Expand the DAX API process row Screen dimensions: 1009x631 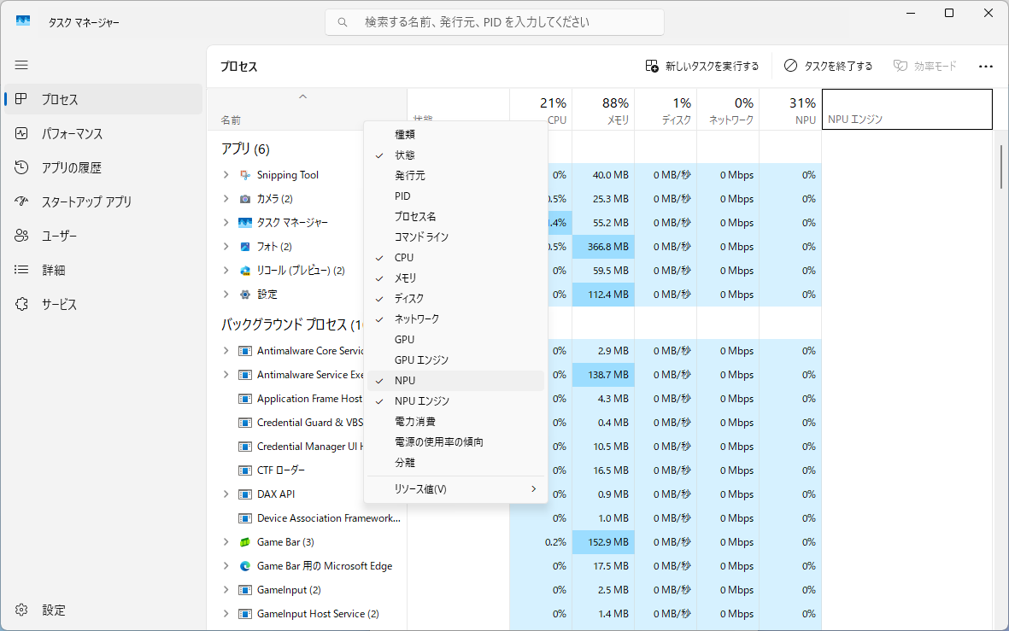coord(226,494)
